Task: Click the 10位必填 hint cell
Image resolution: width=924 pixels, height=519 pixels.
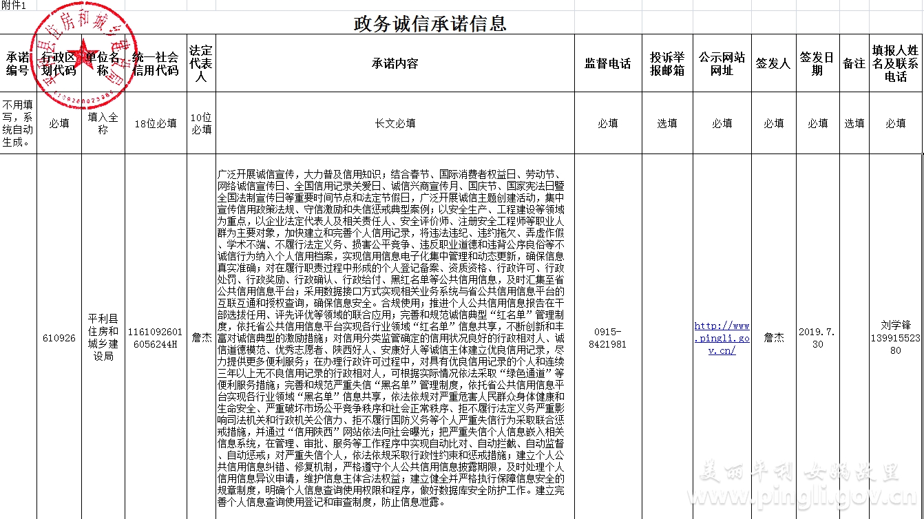Action: click(201, 123)
